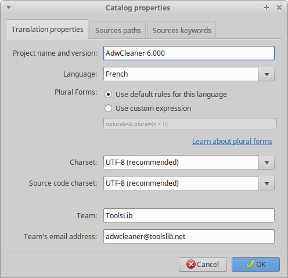Select the Translation properties tab
The image size is (288, 278).
pos(48,30)
